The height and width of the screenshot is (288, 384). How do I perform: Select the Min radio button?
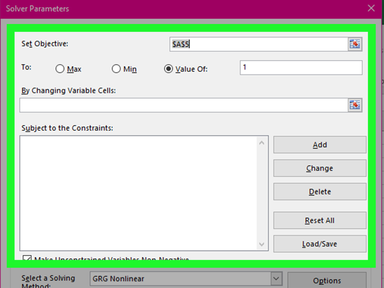(x=116, y=69)
